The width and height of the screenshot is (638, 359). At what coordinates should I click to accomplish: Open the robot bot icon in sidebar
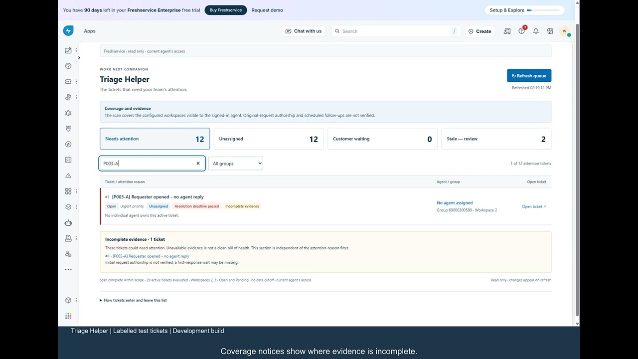pyautogui.click(x=68, y=223)
